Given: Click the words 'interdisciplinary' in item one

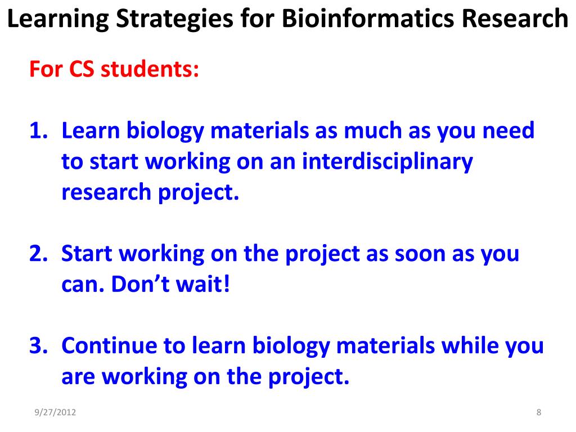Looking at the screenshot, I should tap(388, 161).
